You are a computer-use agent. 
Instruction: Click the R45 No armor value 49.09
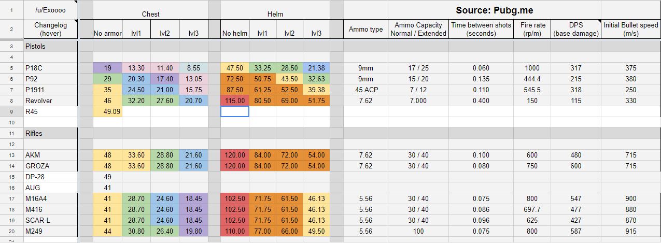[107, 111]
